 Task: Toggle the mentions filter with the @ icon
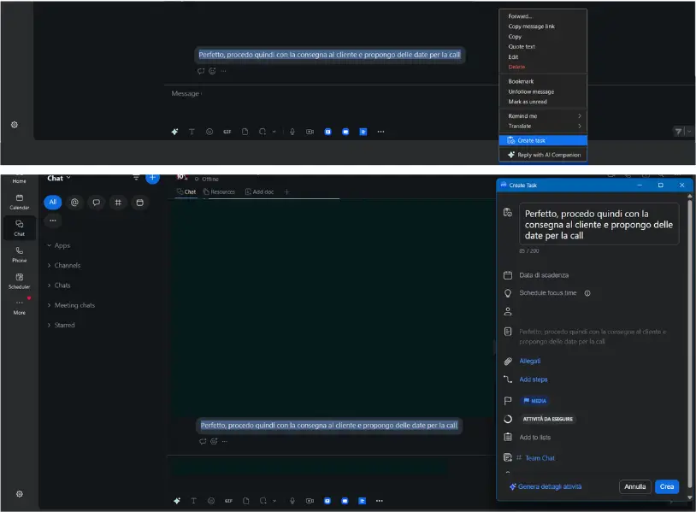pos(74,202)
